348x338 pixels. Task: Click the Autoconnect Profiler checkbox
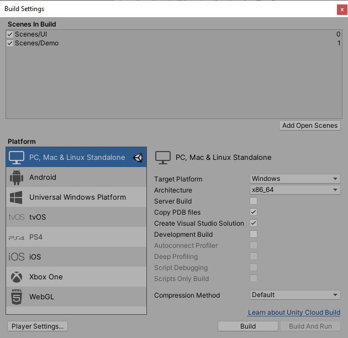254,245
